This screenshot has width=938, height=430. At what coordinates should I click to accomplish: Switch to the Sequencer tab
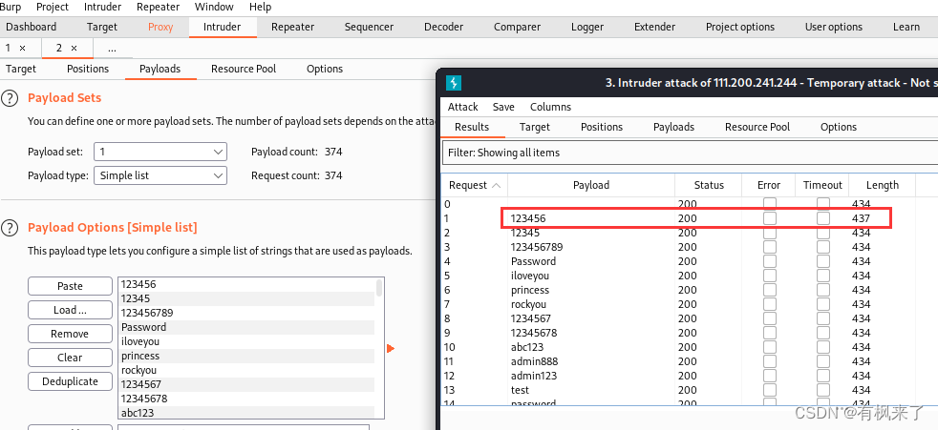click(x=369, y=27)
